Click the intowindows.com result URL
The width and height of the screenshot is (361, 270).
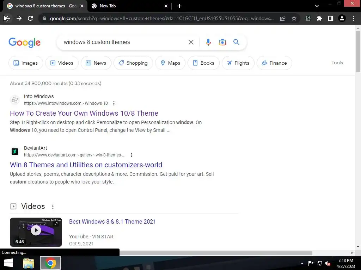(x=66, y=103)
